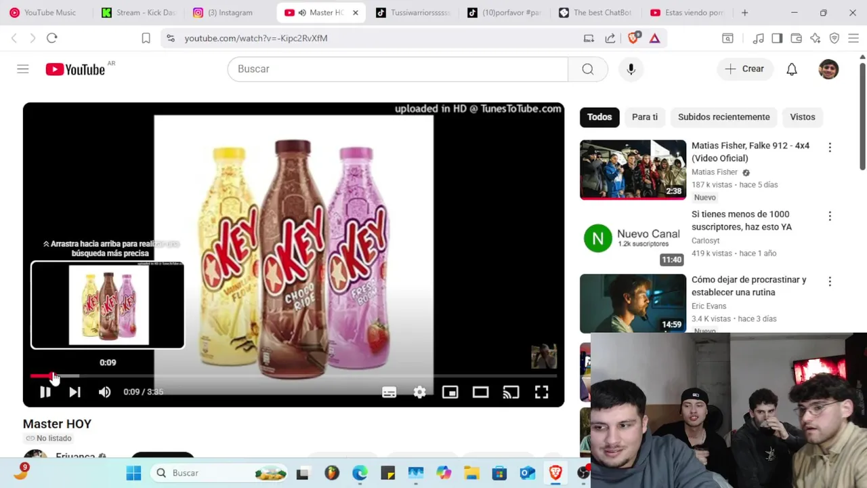Image resolution: width=867 pixels, height=488 pixels.
Task: Open FL Studio from the taskbar
Action: 331,473
